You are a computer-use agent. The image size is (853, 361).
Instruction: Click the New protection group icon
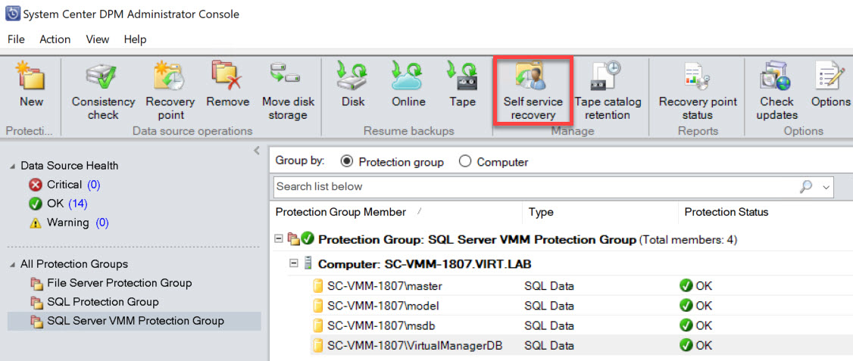pos(31,76)
